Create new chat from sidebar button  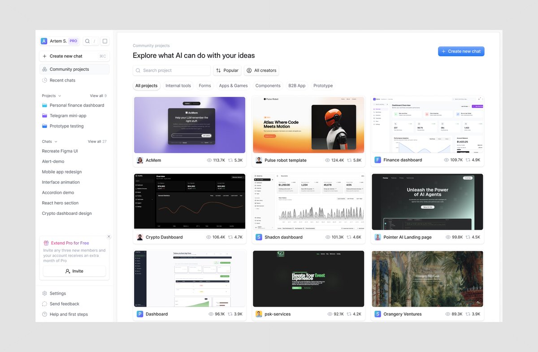point(74,56)
